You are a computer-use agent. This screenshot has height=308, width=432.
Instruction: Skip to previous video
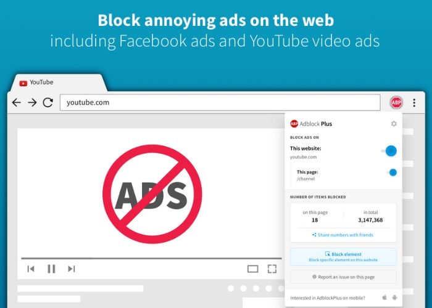click(31, 269)
